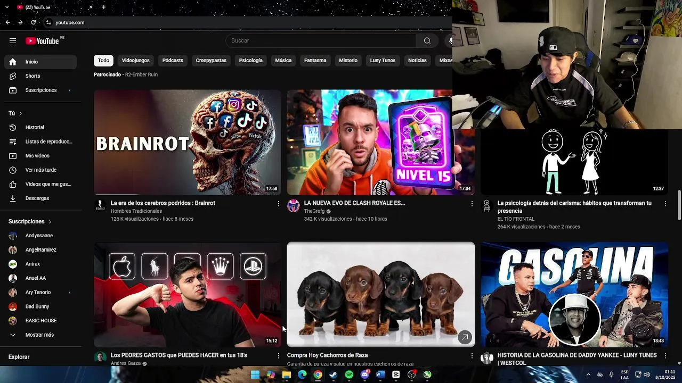Open Suscripciones in the sidebar

(x=40, y=90)
